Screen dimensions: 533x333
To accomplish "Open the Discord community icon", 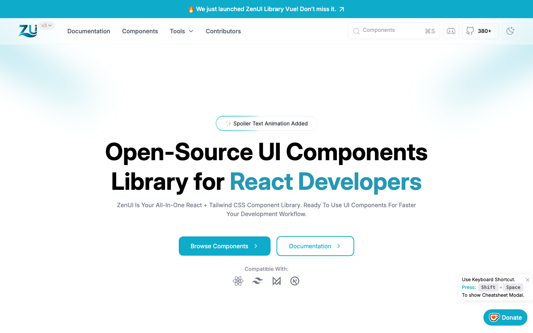I will coord(451,31).
